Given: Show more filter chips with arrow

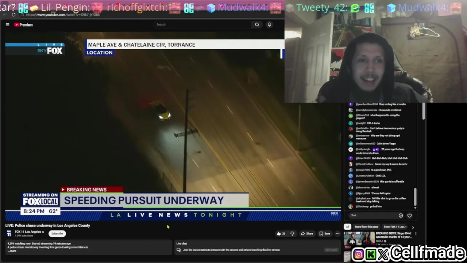Looking at the screenshot, I should [413, 227].
